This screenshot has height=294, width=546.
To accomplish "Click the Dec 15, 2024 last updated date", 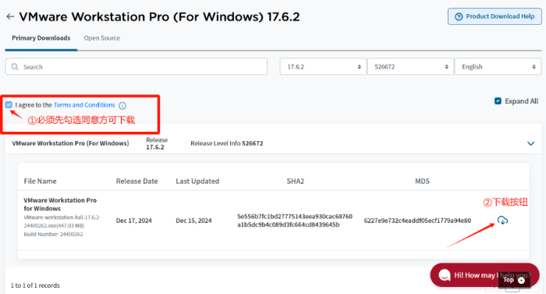I will click(193, 221).
